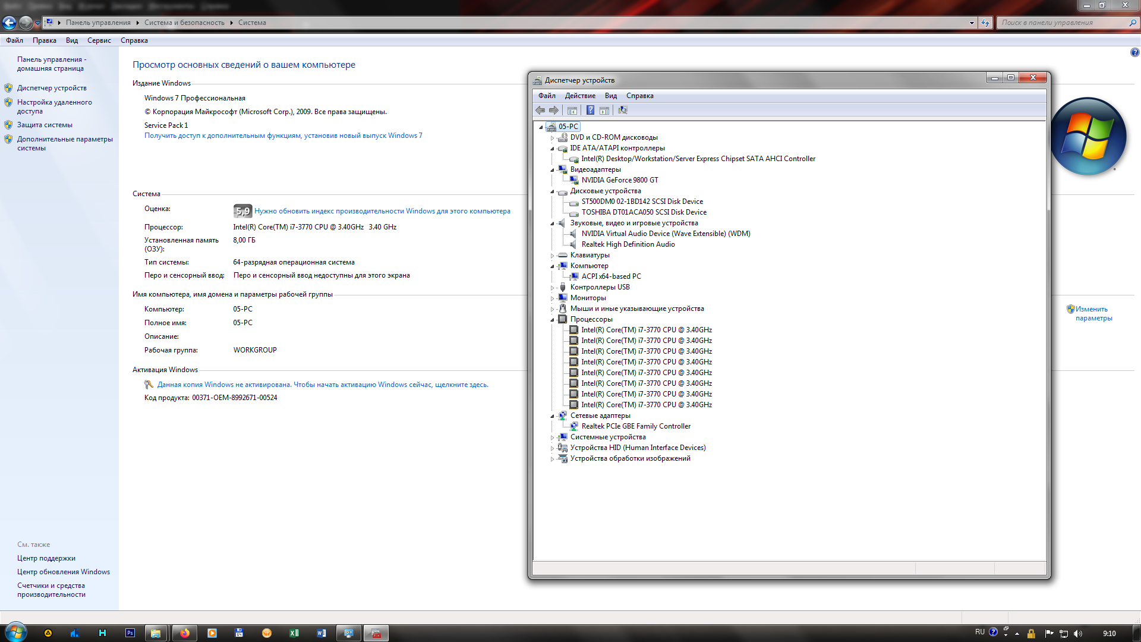
Task: Open Центр обновления Windows link
Action: point(64,572)
